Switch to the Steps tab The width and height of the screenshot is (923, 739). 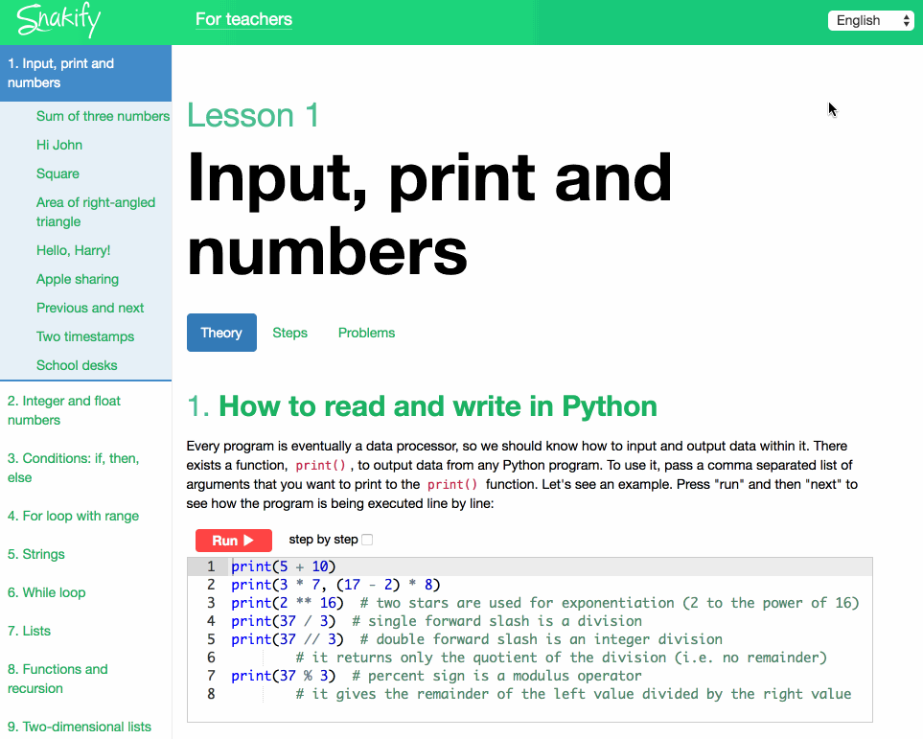(290, 333)
